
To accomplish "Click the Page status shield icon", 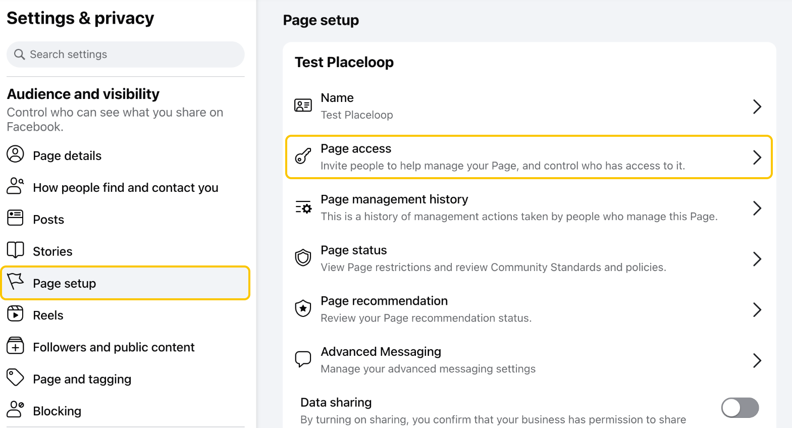I will (x=303, y=258).
